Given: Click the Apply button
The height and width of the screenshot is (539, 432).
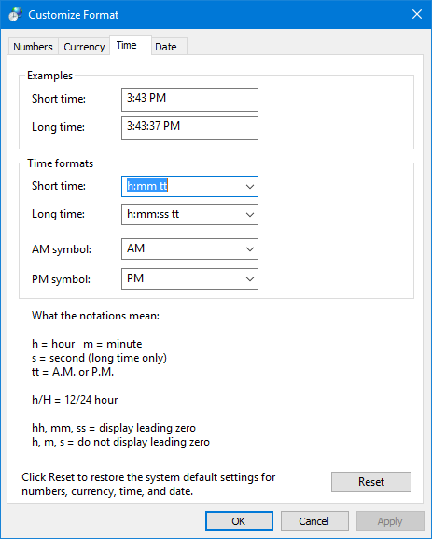Looking at the screenshot, I should 390,520.
